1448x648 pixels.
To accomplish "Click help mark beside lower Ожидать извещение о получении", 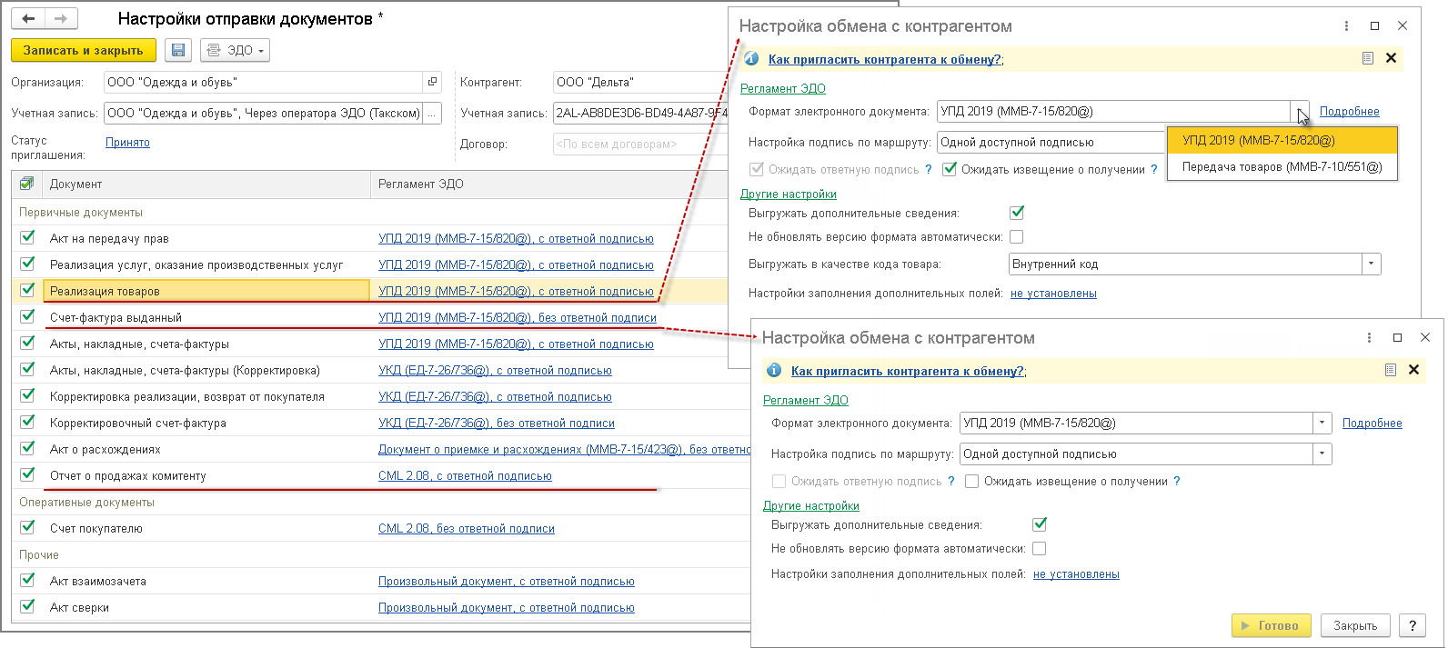I will coord(1177,481).
